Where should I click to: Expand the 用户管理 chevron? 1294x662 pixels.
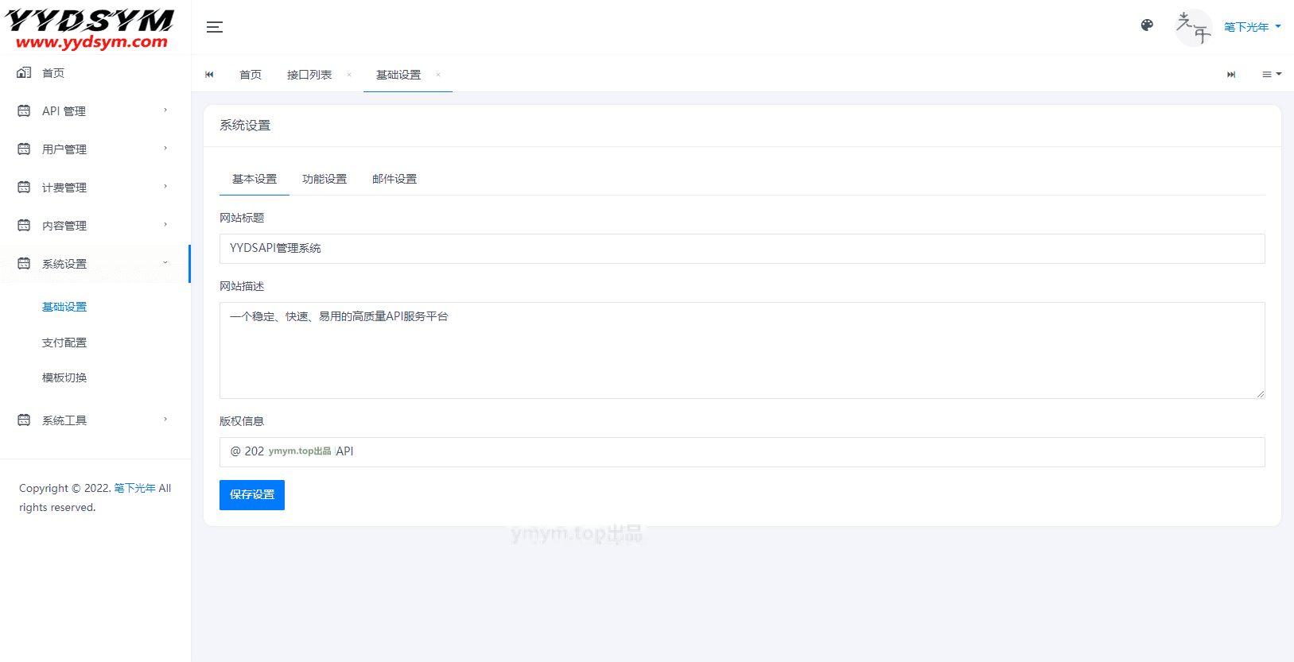165,149
